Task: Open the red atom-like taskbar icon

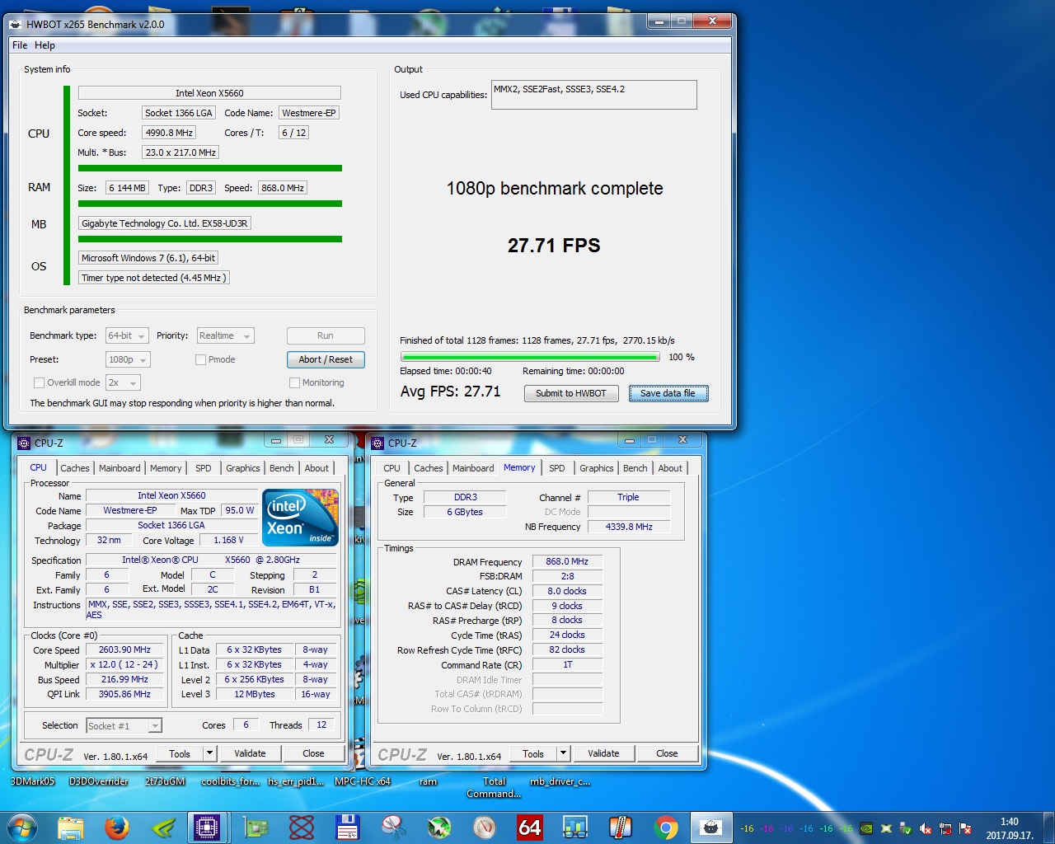Action: click(x=302, y=827)
